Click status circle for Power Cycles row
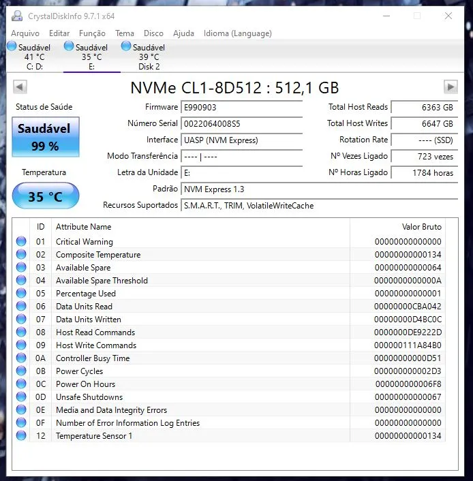The height and width of the screenshot is (481, 473). 21,371
